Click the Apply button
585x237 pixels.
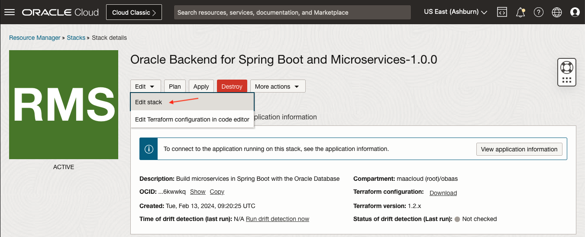click(201, 86)
